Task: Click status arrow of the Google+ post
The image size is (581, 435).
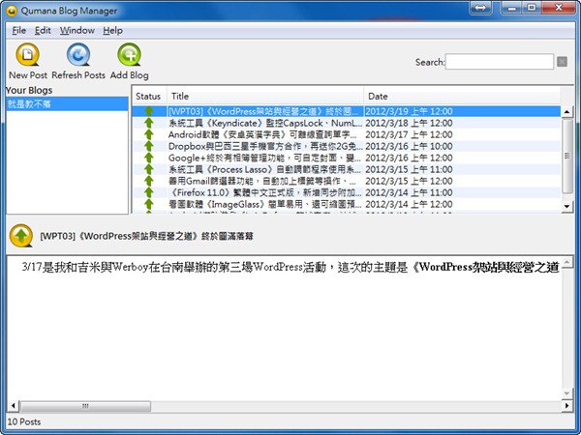Action: [x=149, y=158]
